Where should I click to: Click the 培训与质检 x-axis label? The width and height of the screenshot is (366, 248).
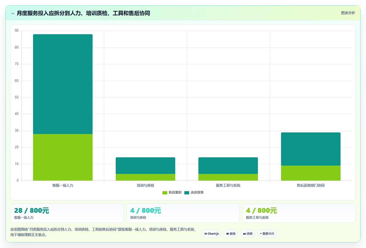click(145, 185)
